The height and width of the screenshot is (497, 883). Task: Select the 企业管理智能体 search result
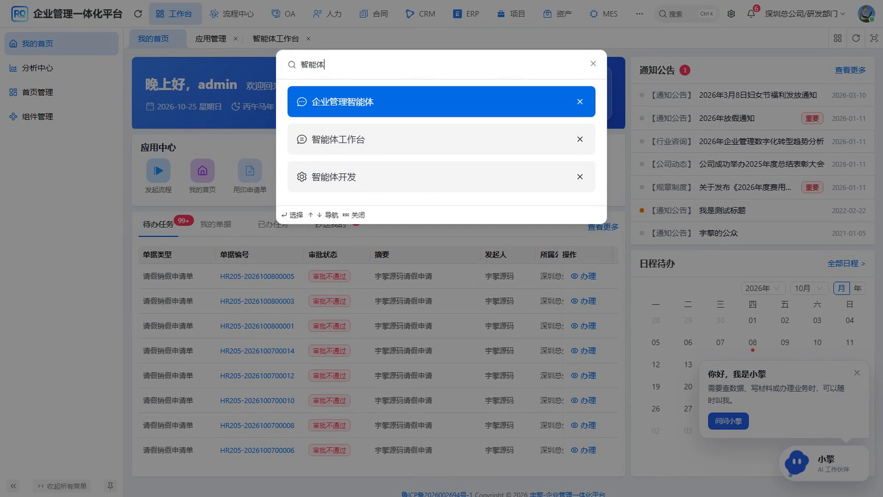point(441,102)
